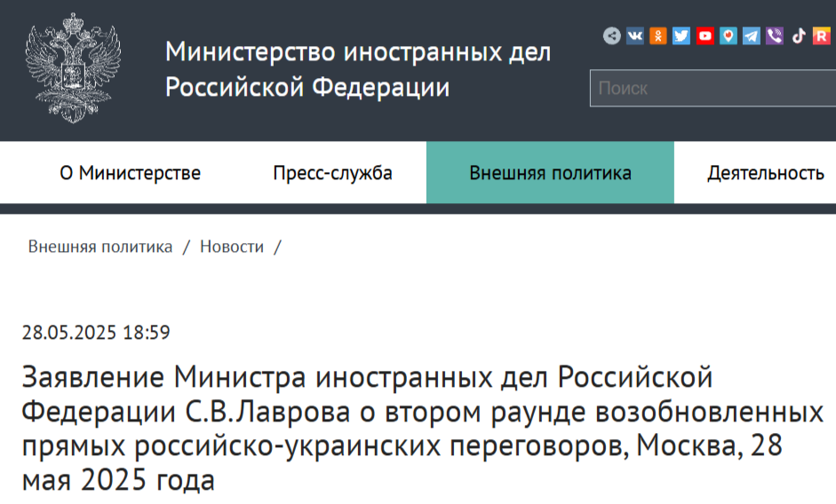Screen dimensions: 836x504
Task: Open the Odnoklassniki orange icon
Action: click(658, 36)
